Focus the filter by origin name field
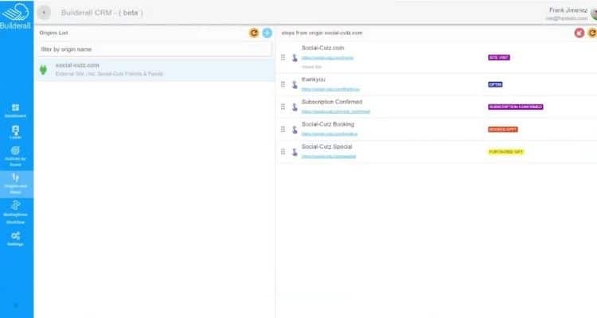597x318 pixels. 155,49
